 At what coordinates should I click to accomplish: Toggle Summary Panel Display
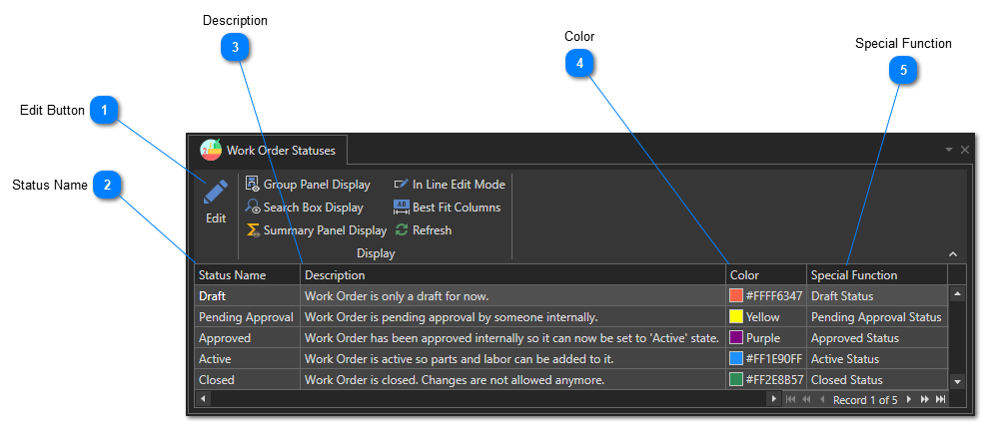click(316, 230)
